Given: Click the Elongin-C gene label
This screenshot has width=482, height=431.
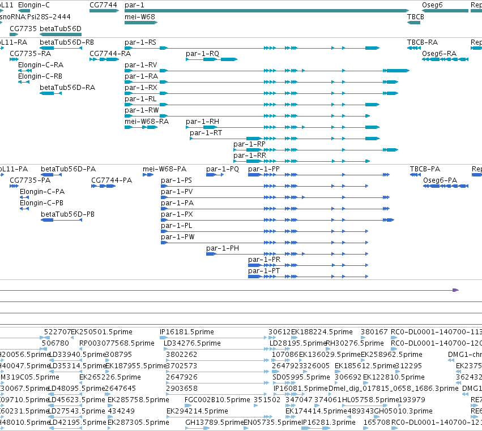Looking at the screenshot, I should point(34,5).
